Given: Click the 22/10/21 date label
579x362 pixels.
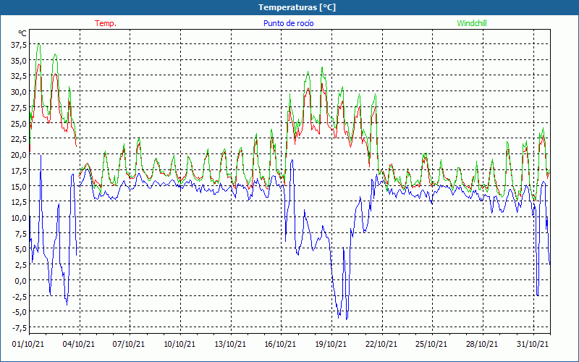Looking at the screenshot, I should coord(381,344).
